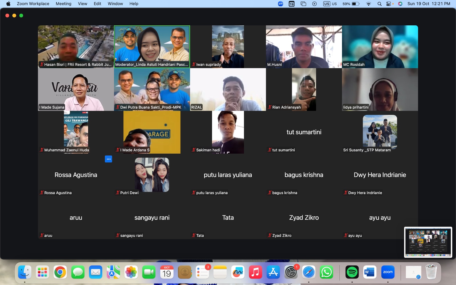This screenshot has height=285, width=456.
Task: Open the screenshot preview thumbnail
Action: (428, 242)
